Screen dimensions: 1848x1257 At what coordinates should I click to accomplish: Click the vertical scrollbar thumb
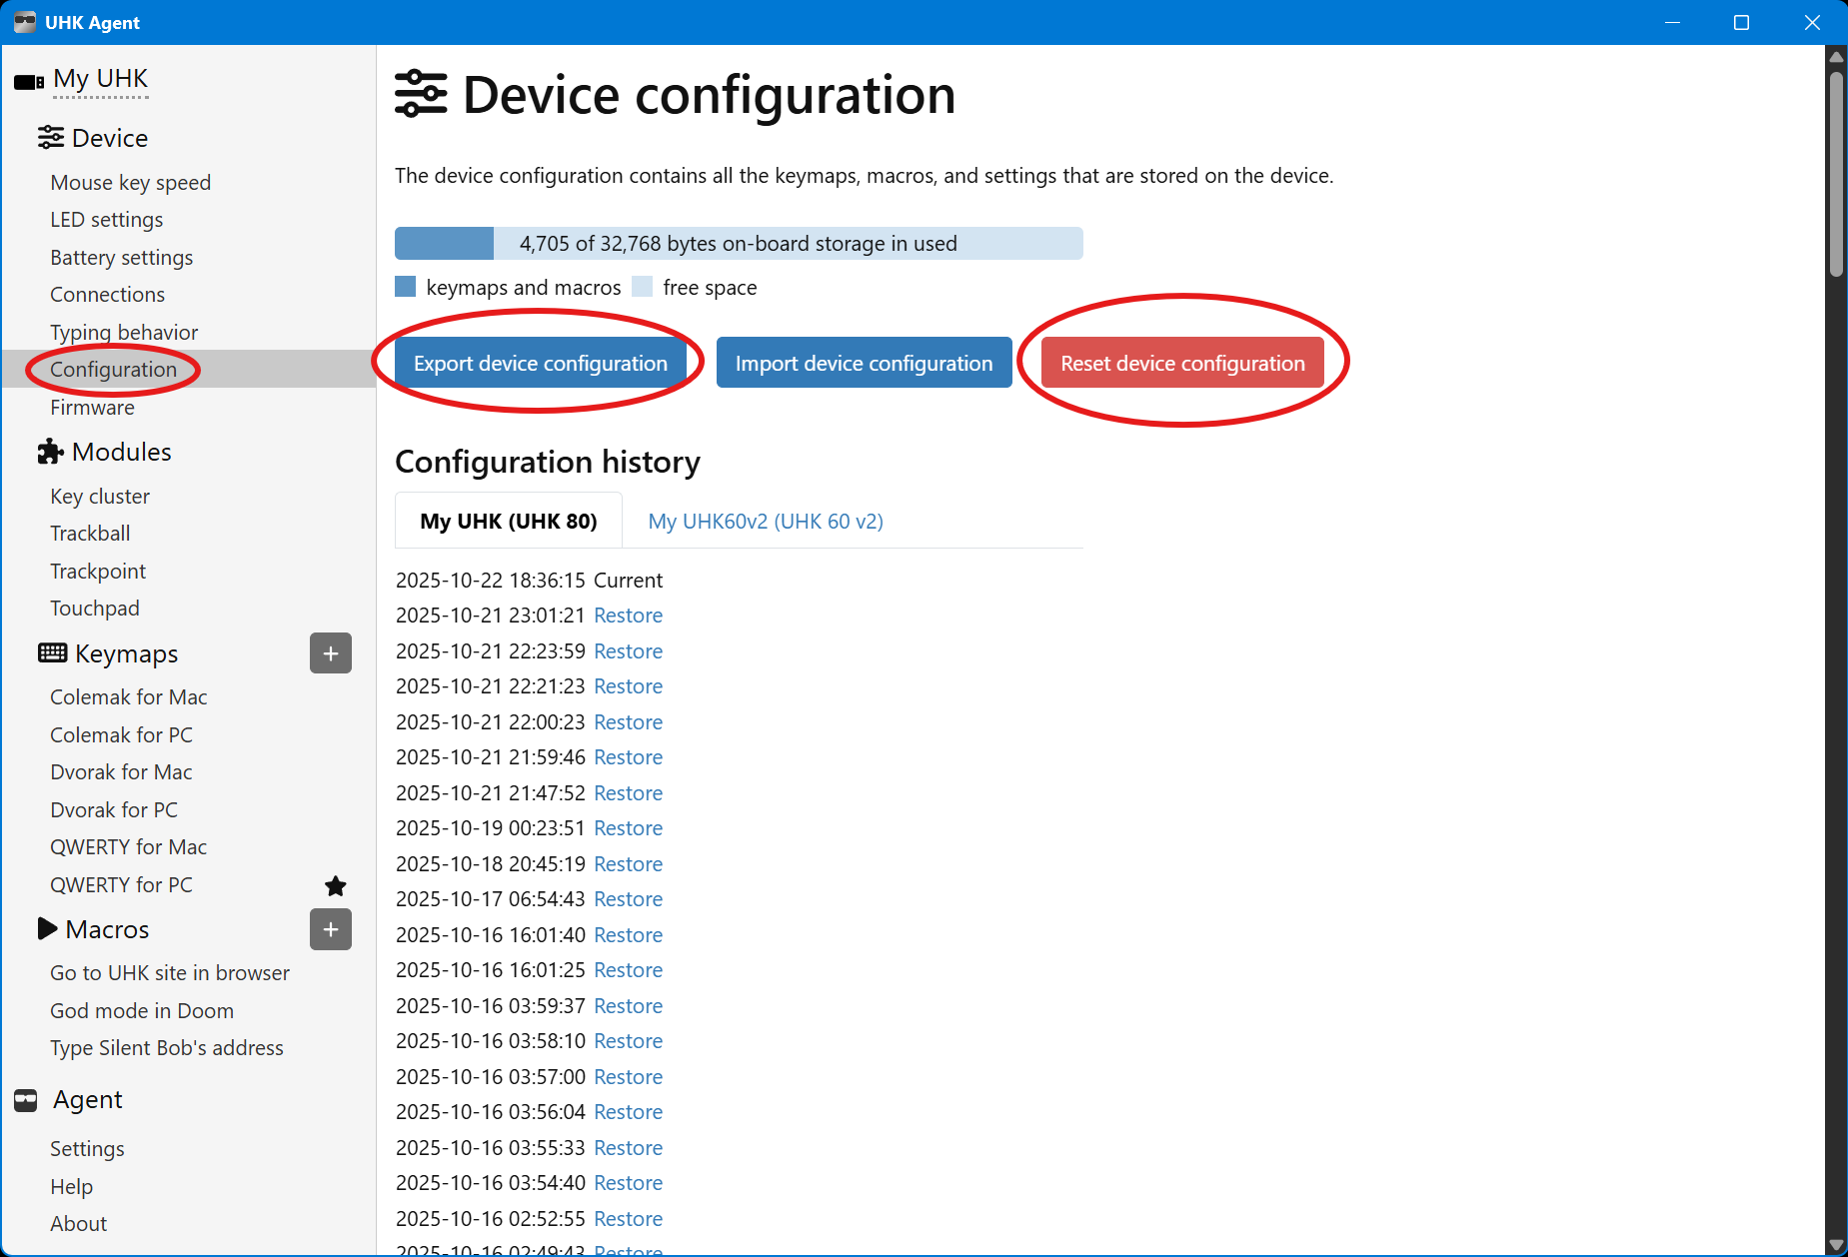1836,170
